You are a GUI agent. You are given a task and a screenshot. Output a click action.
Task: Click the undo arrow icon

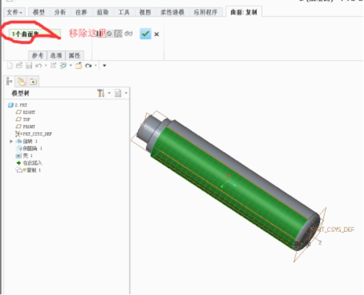pyautogui.click(x=39, y=66)
